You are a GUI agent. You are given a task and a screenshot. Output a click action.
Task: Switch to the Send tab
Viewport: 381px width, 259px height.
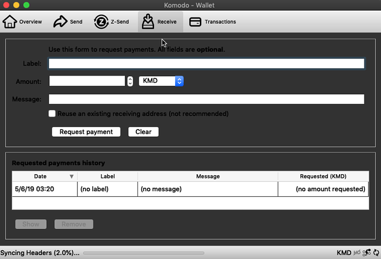coord(68,21)
